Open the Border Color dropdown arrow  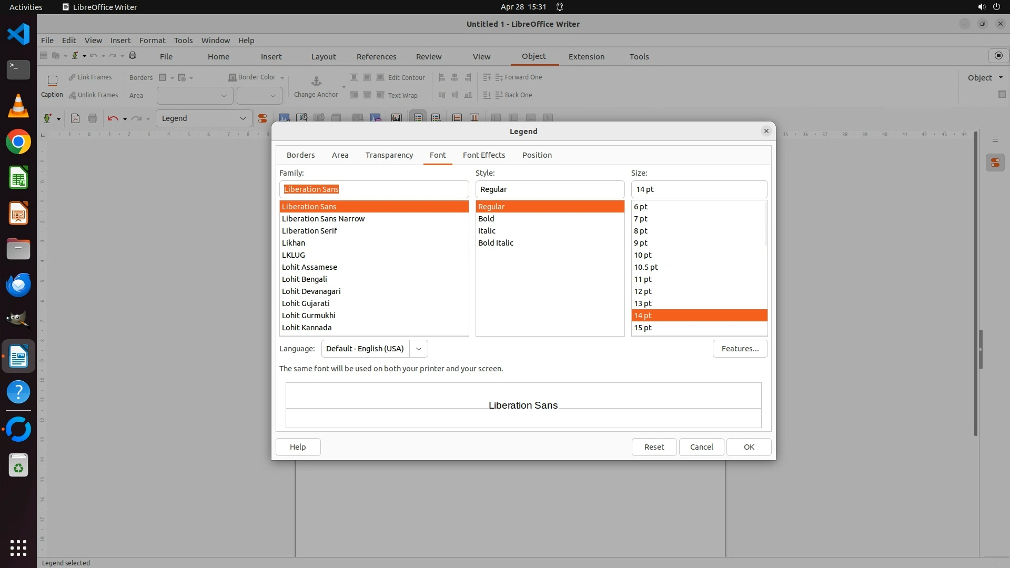pos(282,78)
